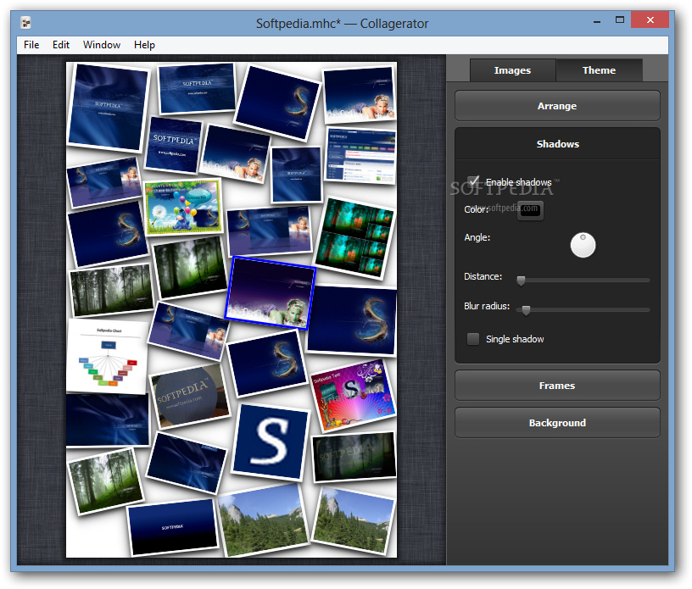
Task: Minimize the Collagerator window
Action: point(597,20)
